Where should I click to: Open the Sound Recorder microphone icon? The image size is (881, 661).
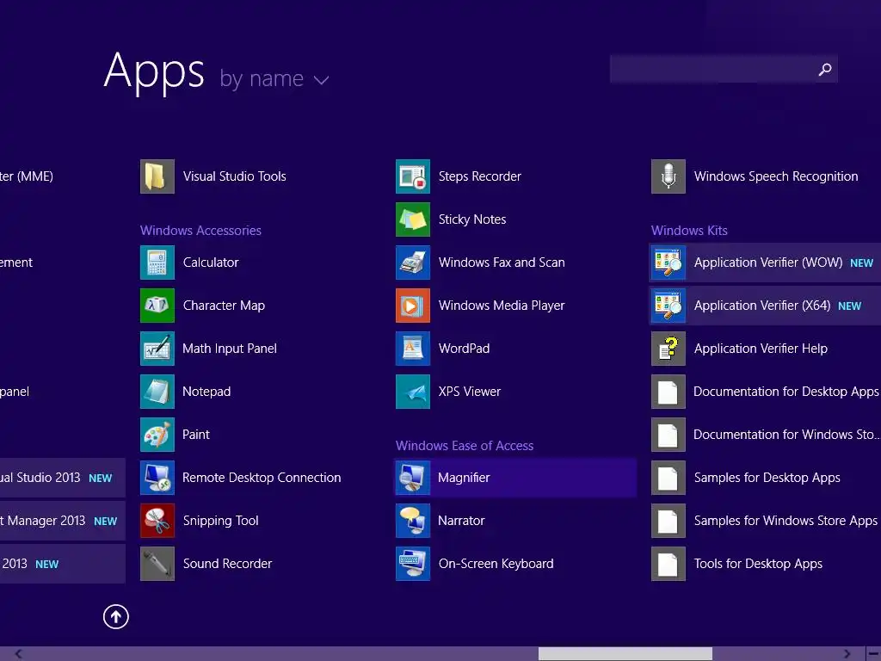tap(157, 564)
